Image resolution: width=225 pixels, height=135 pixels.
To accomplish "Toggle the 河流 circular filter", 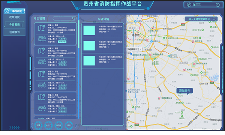I will (x=69, y=125).
